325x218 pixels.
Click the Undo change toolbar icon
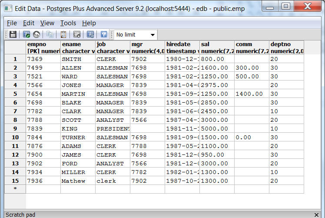pos(36,34)
